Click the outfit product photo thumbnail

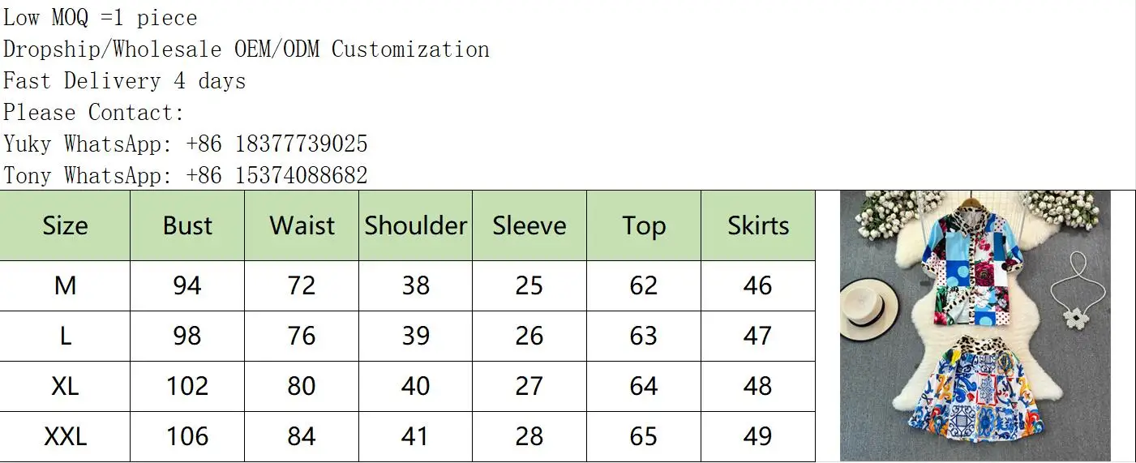(975, 326)
